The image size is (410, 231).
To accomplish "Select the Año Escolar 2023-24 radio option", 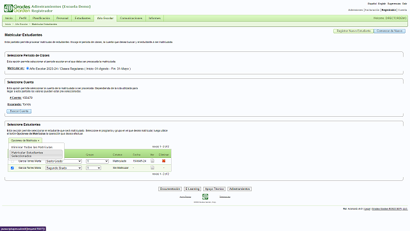I will pyautogui.click(x=28, y=69).
